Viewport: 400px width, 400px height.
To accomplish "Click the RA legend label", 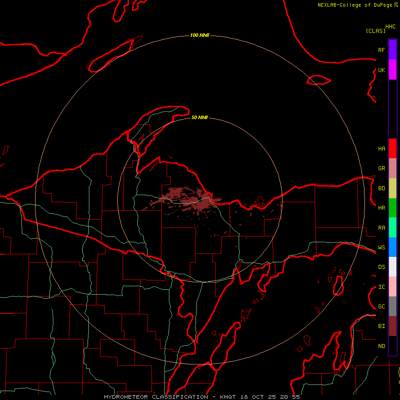I will point(381,228).
